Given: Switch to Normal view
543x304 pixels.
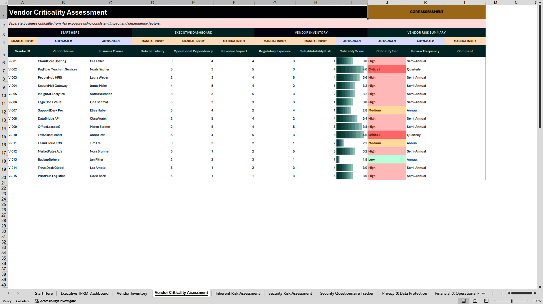Looking at the screenshot, I should [464, 301].
